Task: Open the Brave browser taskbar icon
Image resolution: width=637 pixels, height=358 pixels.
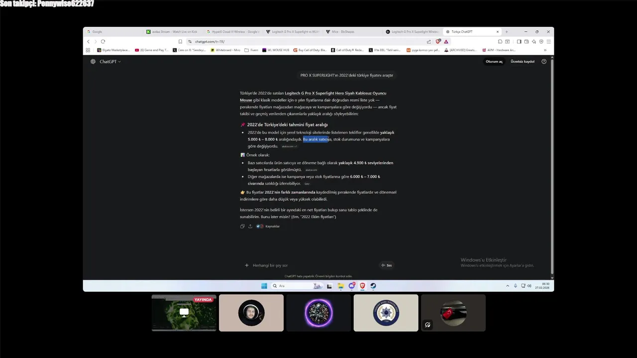Action: pyautogui.click(x=362, y=286)
